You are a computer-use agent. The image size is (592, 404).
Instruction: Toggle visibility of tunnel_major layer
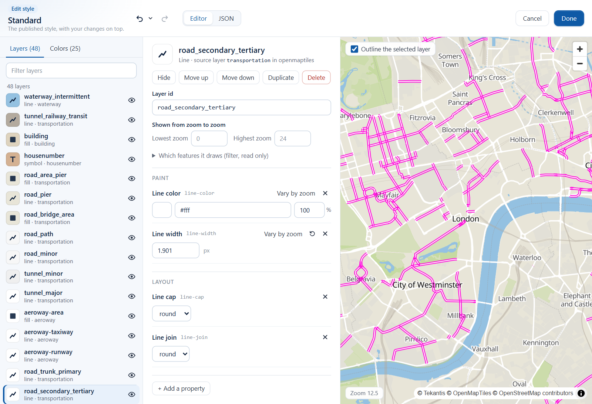click(x=132, y=296)
